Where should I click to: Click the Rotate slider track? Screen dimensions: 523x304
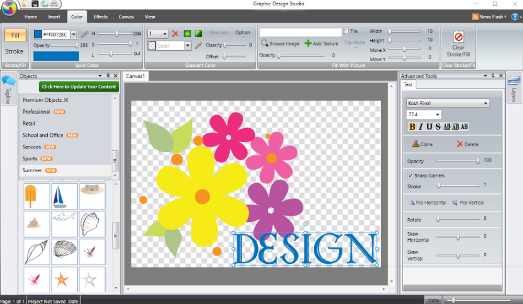click(458, 219)
